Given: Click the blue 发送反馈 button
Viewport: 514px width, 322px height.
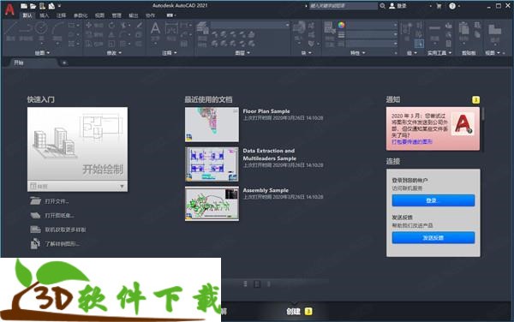Looking at the screenshot, I should click(x=433, y=238).
